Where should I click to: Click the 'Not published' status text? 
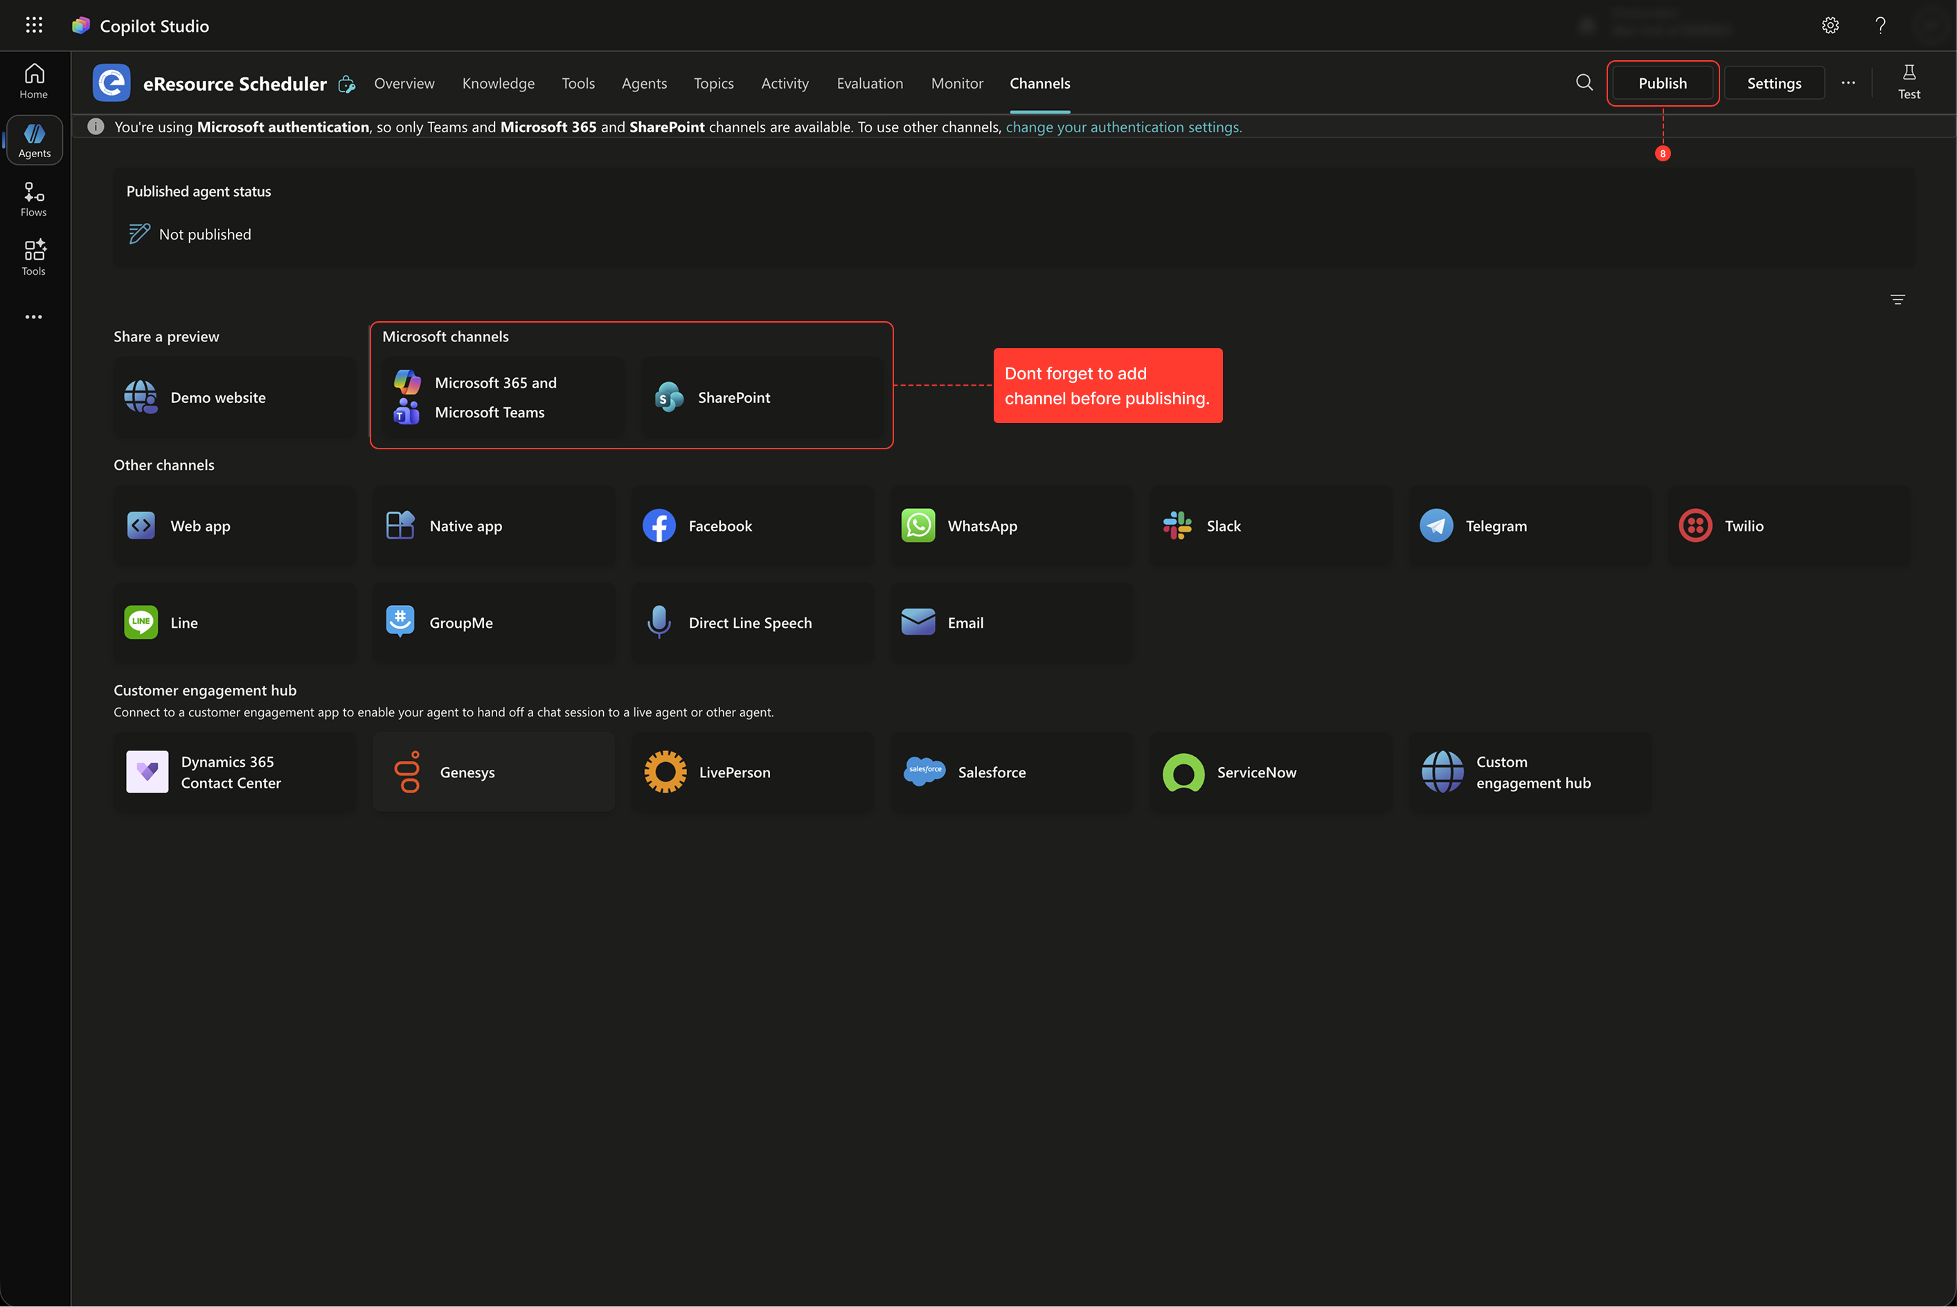(205, 234)
